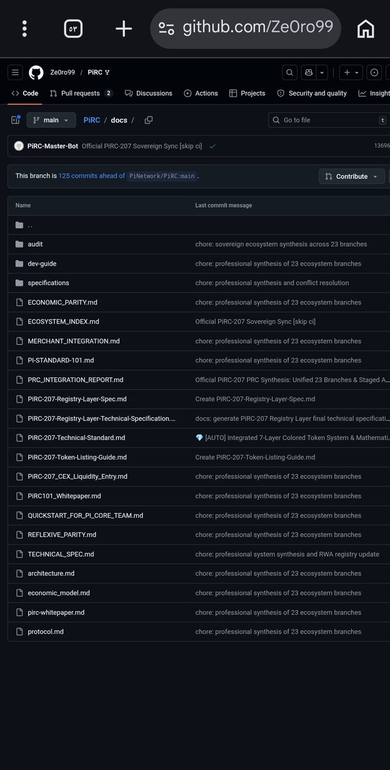Go to the parent directory row

coord(199,225)
